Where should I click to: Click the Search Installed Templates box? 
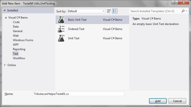point(155,11)
